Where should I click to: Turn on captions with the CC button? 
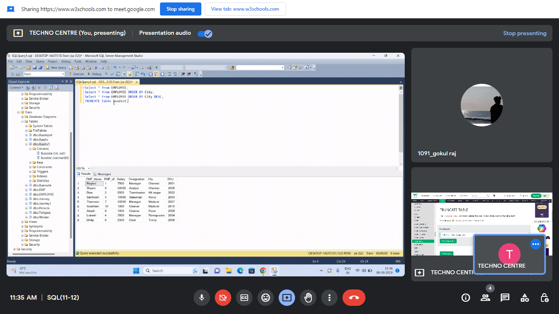tap(244, 298)
